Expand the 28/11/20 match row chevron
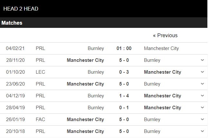Screen dimensions: 209x140 (202, 60)
